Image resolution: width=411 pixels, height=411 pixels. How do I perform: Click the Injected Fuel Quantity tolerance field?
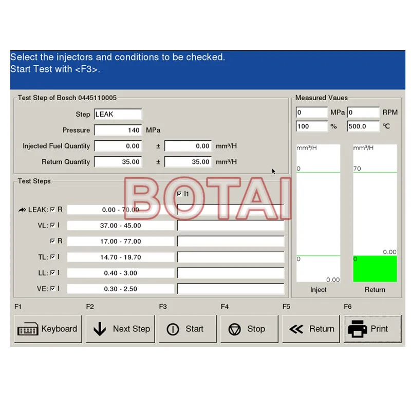pyautogui.click(x=188, y=146)
